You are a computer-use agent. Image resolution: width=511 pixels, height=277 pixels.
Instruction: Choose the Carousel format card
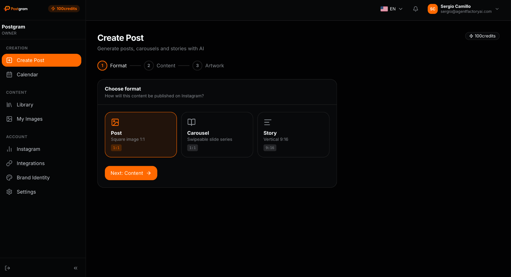pyautogui.click(x=217, y=135)
